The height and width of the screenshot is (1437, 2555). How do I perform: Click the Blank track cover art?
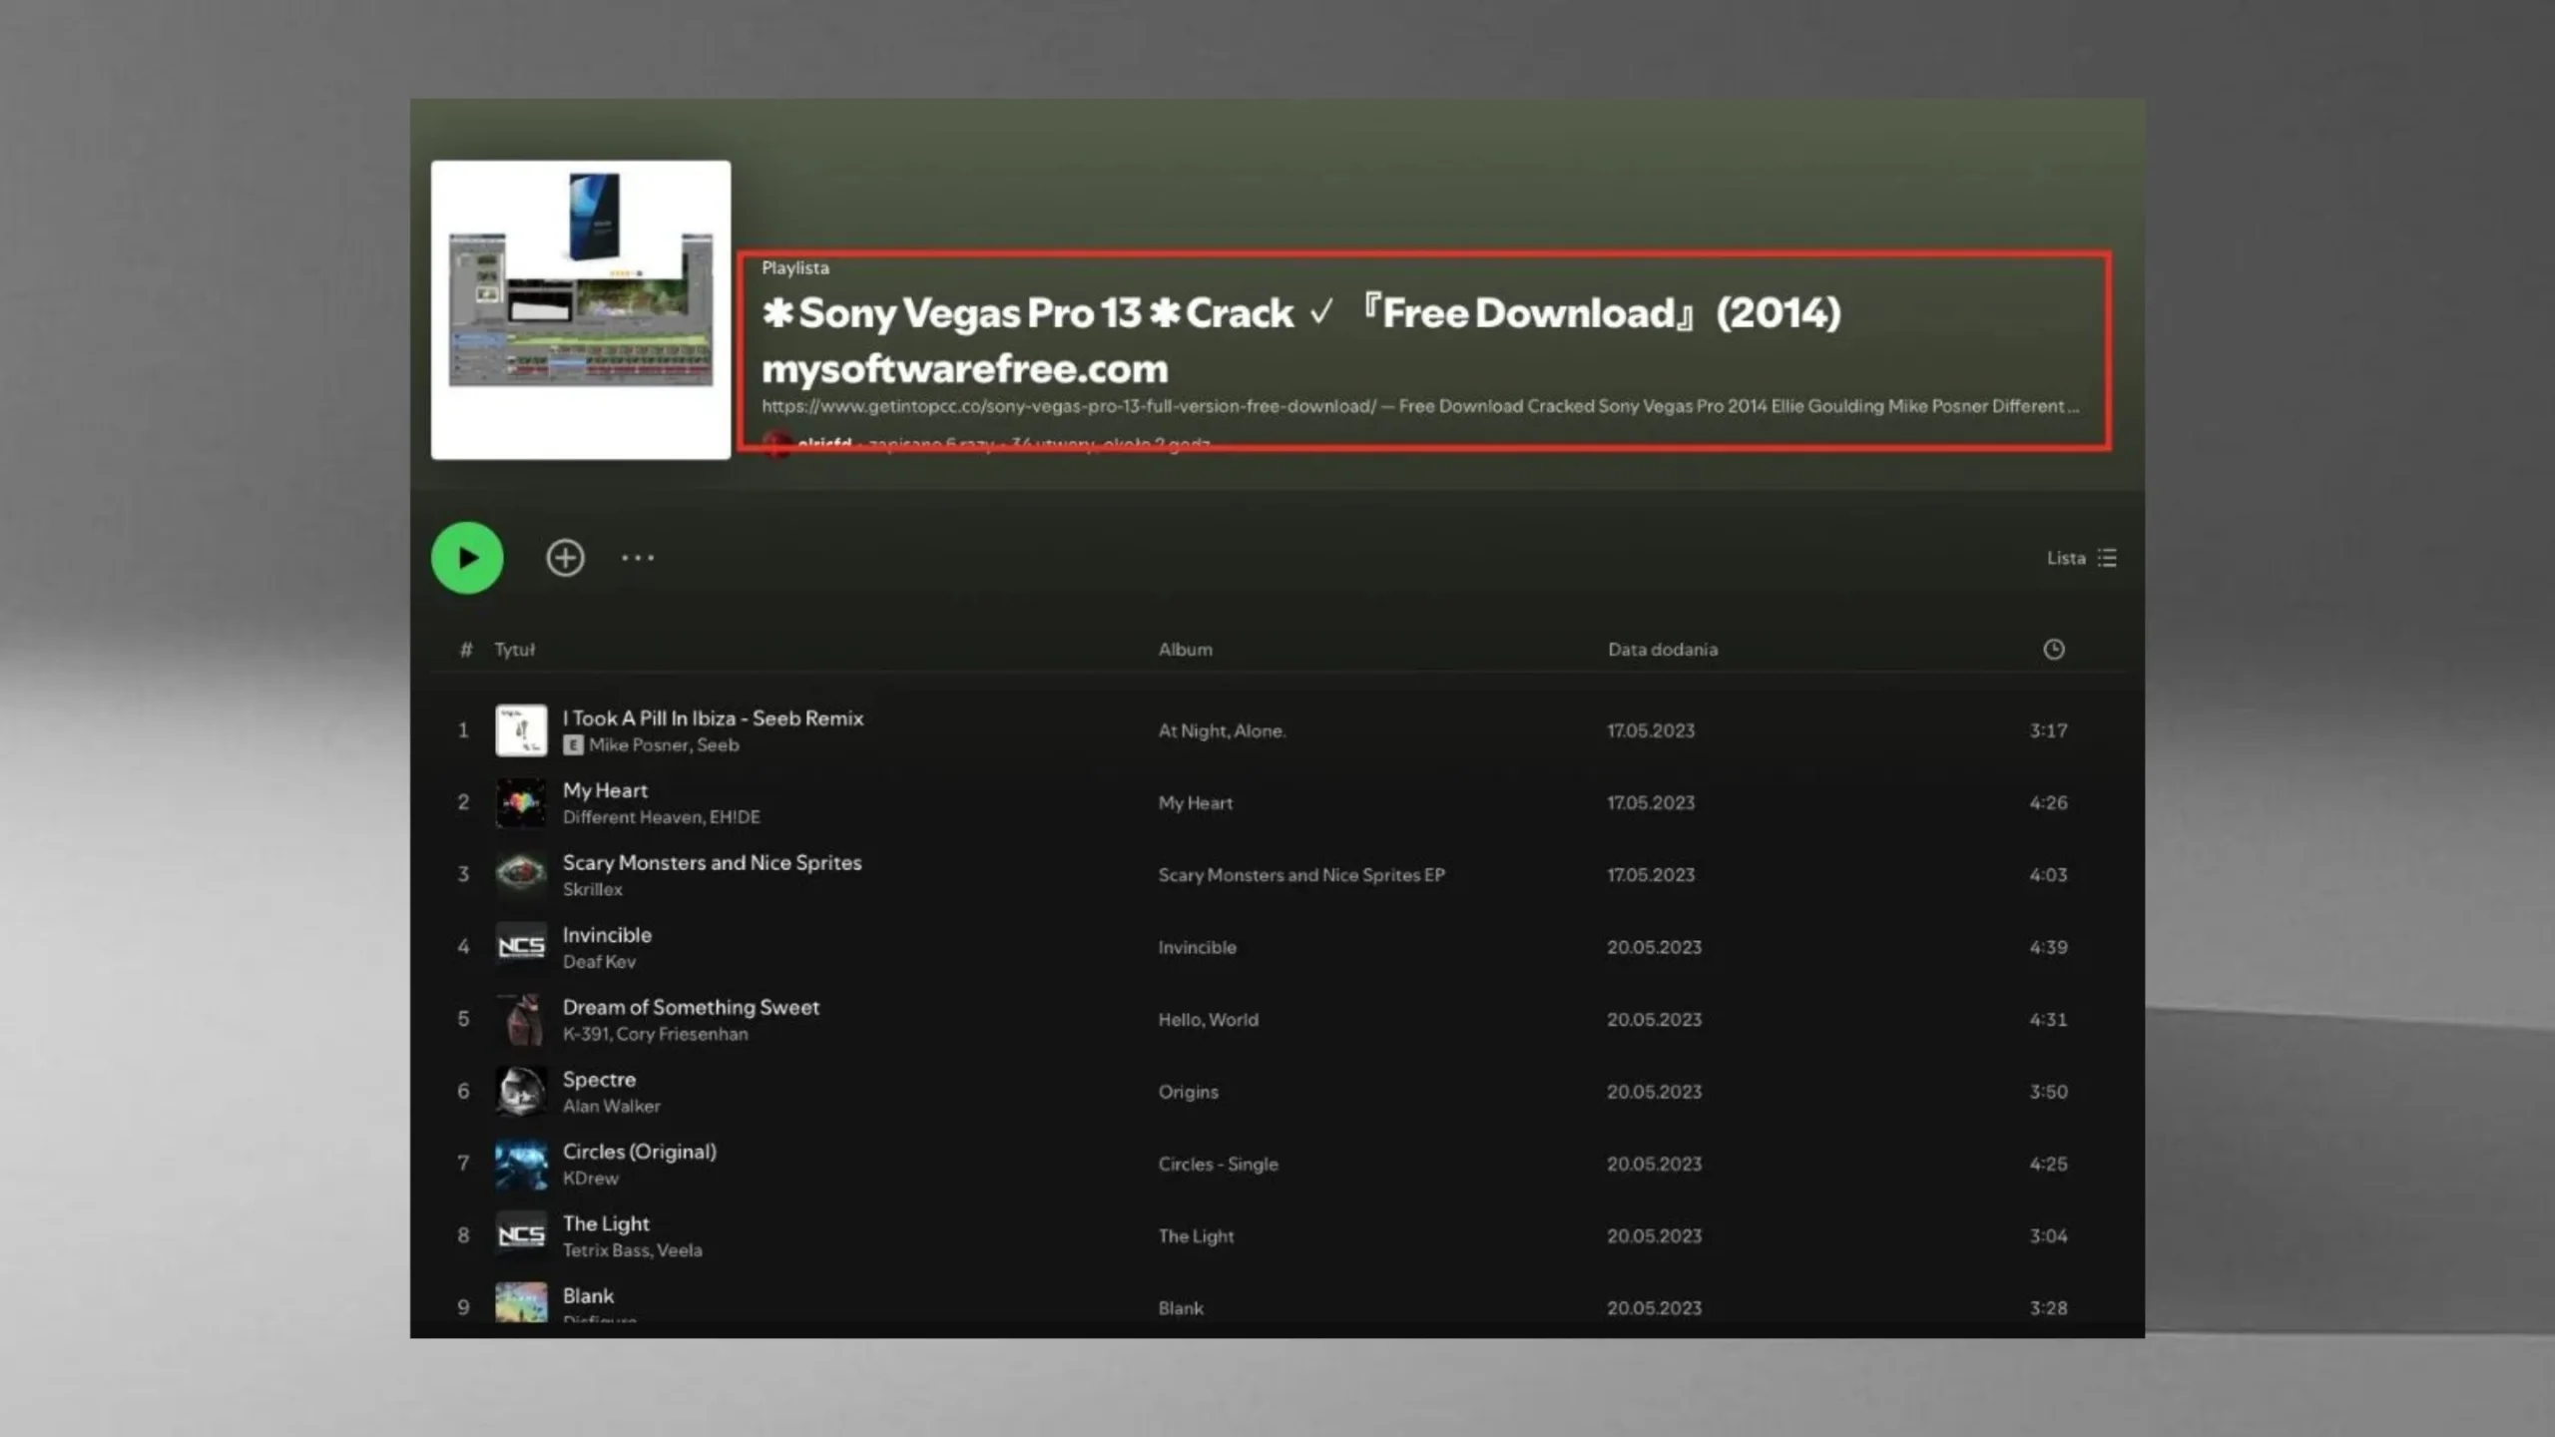click(x=521, y=1302)
